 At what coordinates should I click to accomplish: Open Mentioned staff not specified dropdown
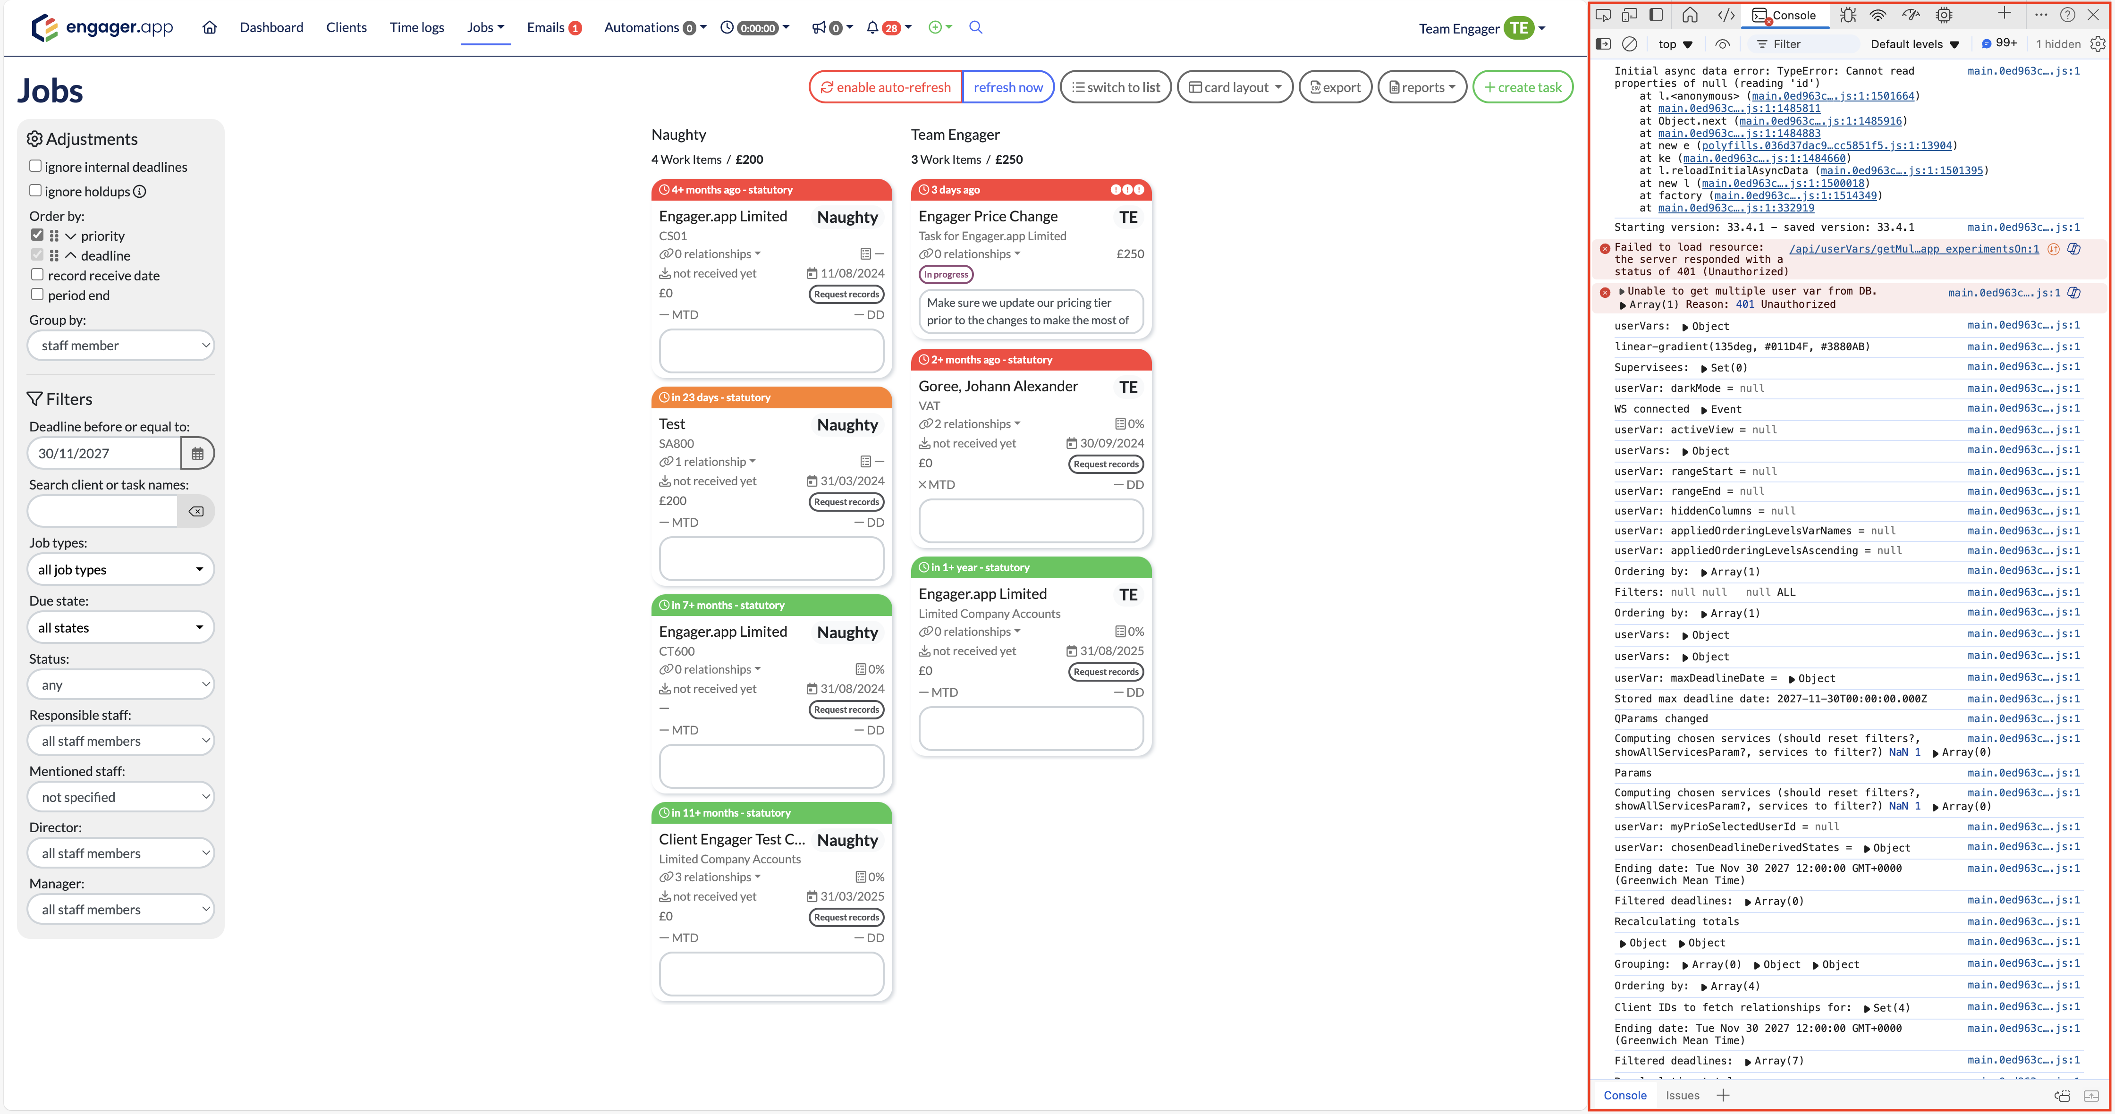pos(121,797)
